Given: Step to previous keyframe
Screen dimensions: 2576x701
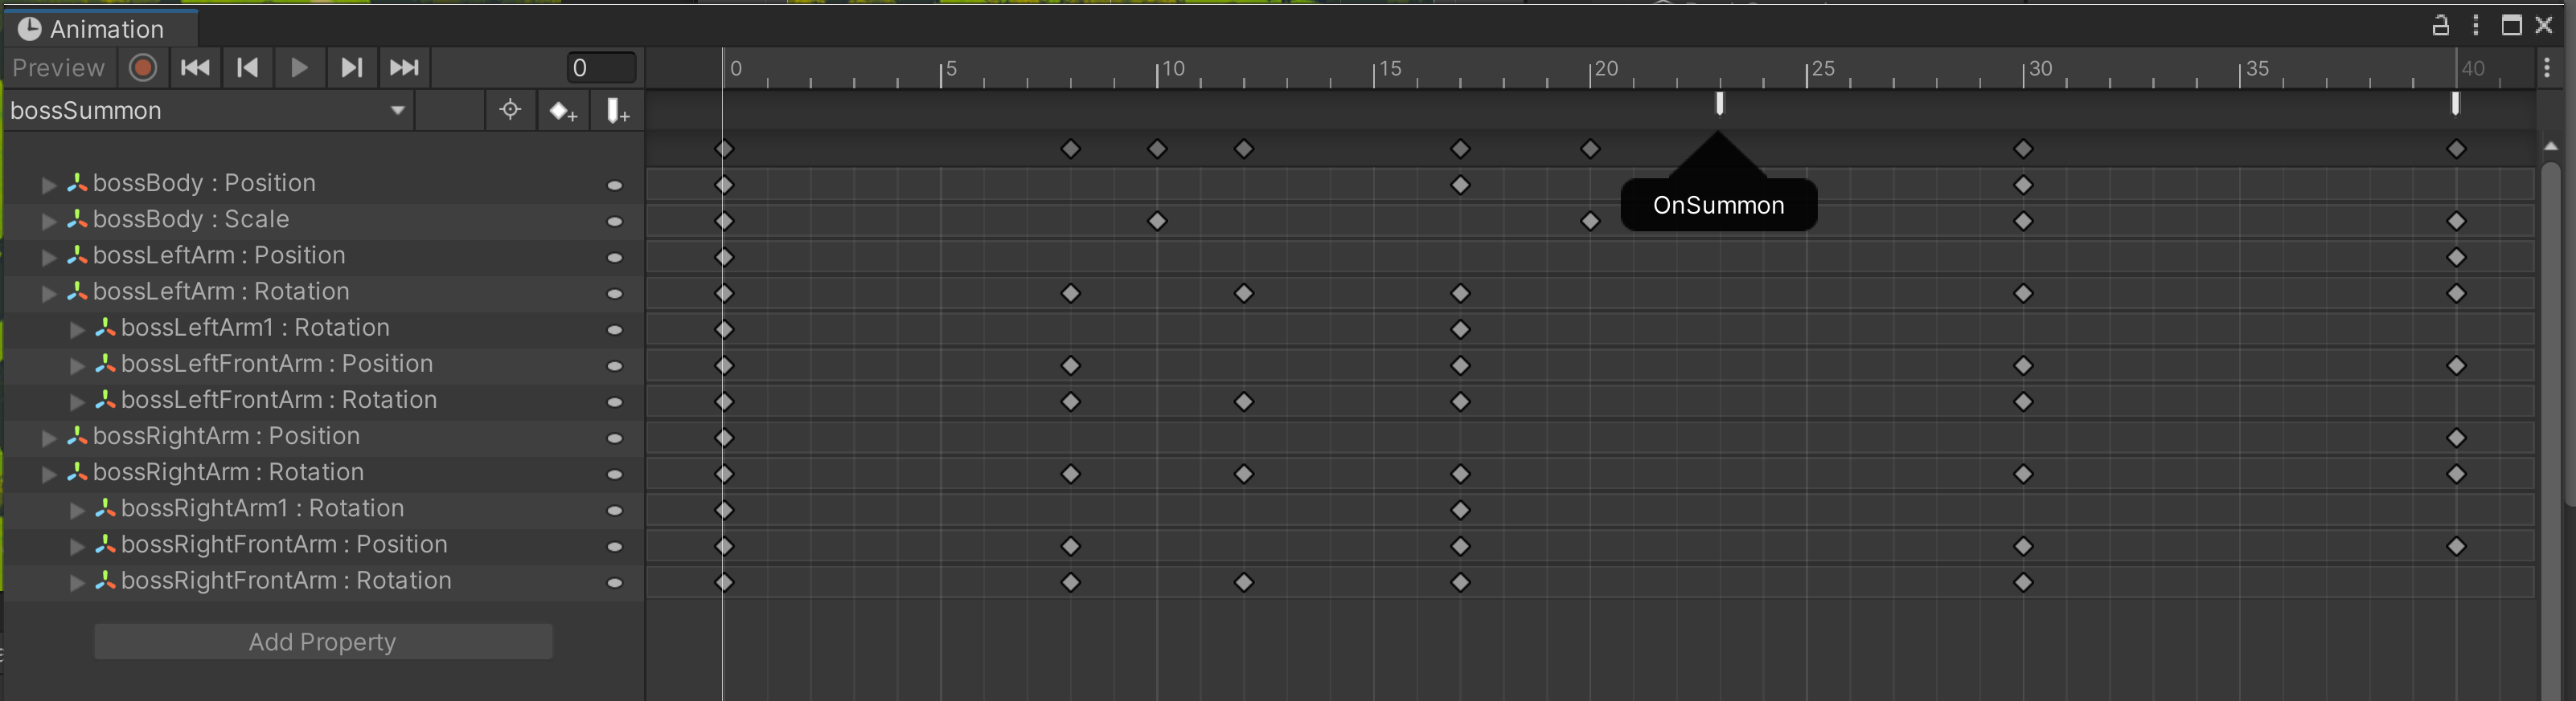Looking at the screenshot, I should (x=247, y=68).
